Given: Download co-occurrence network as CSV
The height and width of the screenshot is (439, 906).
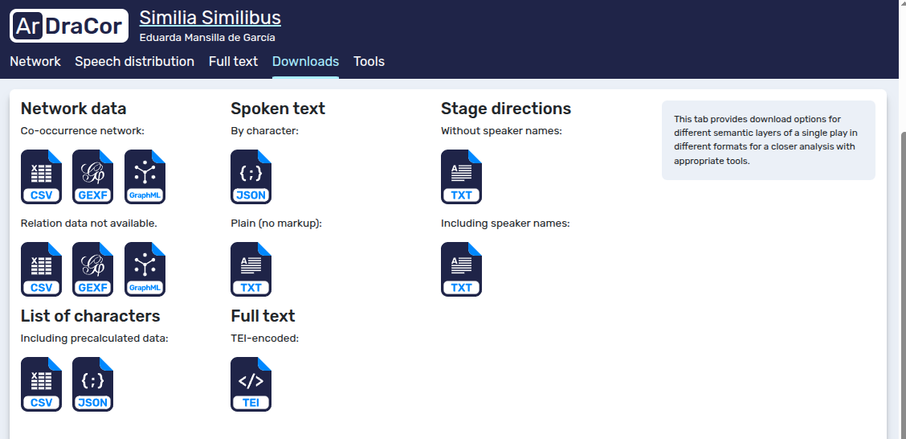Looking at the screenshot, I should coord(41,177).
